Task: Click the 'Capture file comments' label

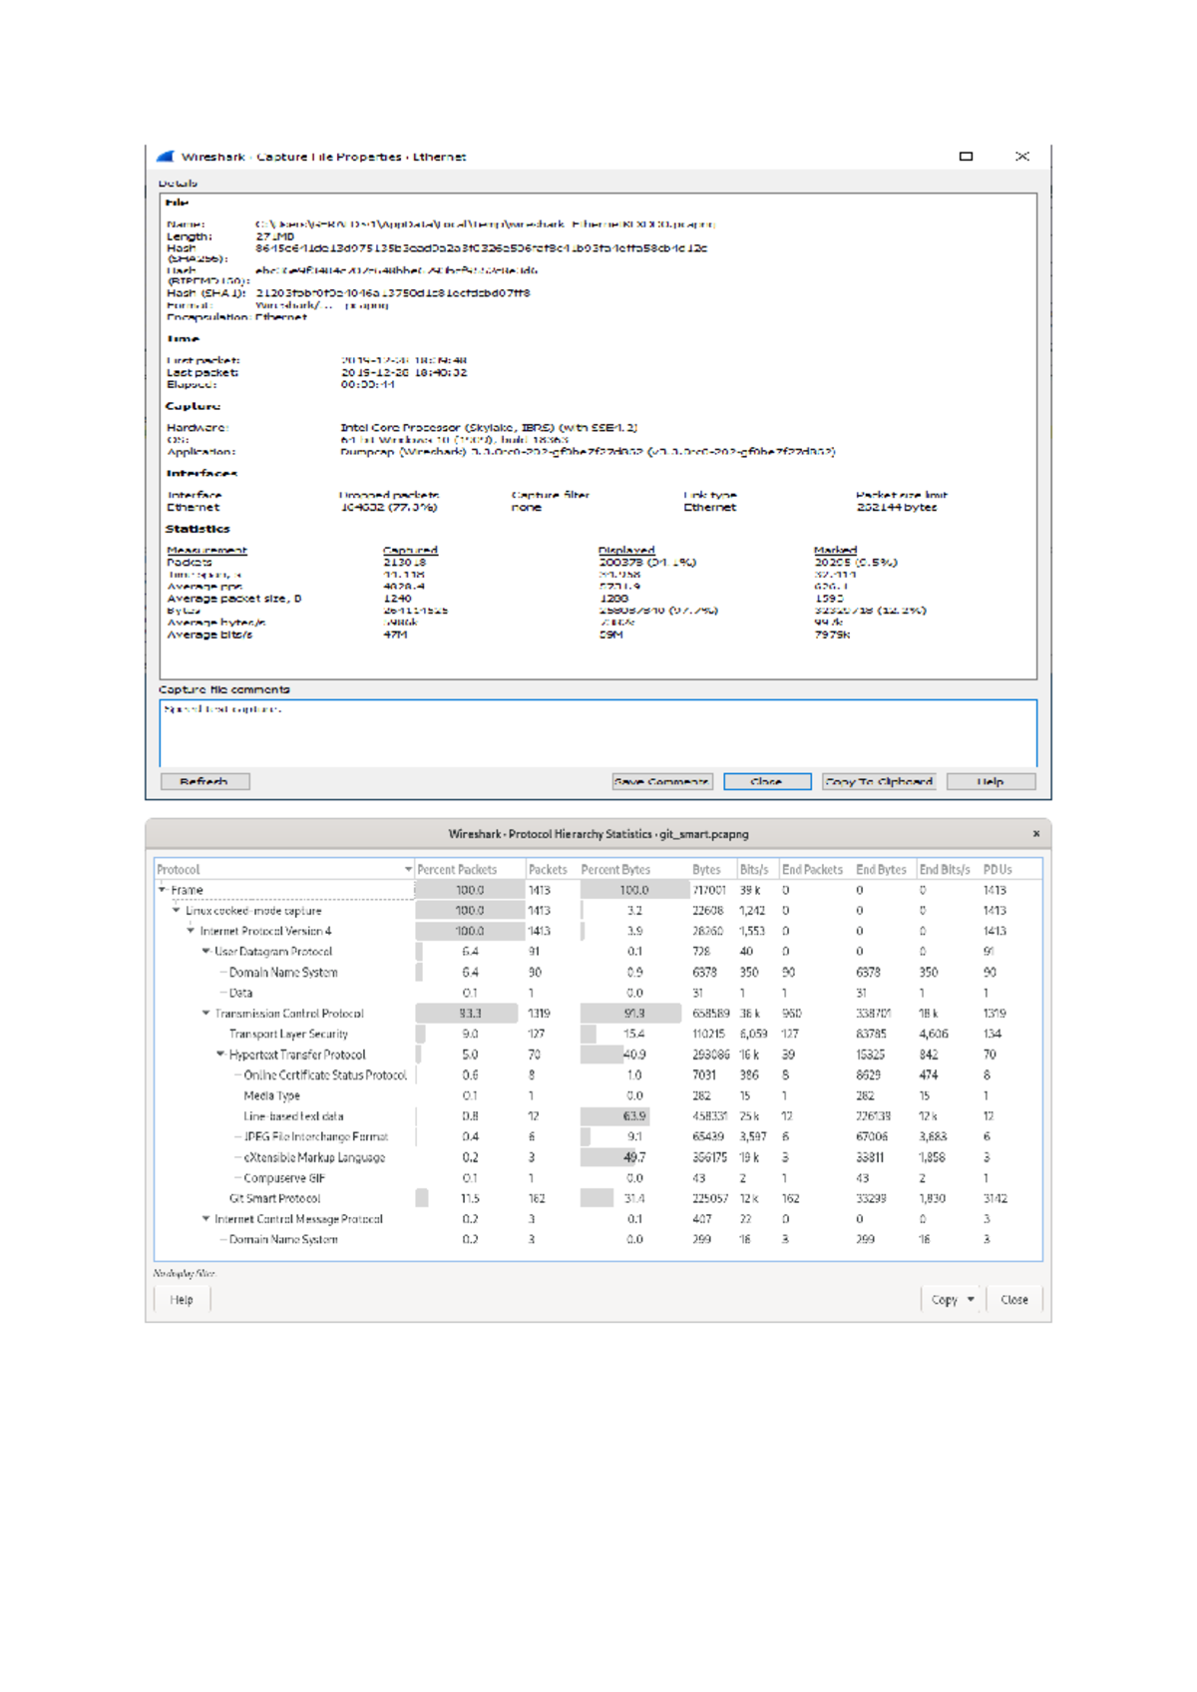Action: pos(224,689)
